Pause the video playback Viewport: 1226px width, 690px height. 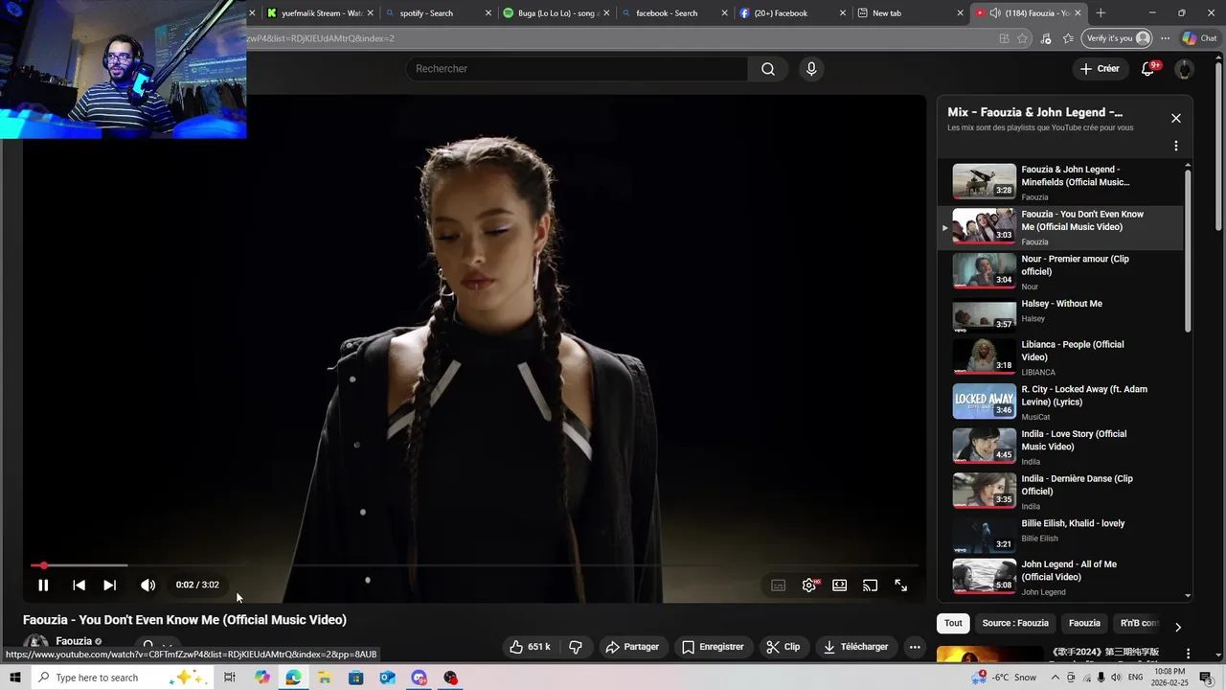point(43,585)
